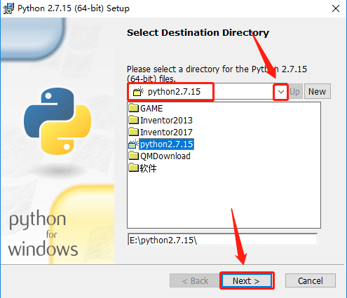This screenshot has height=298, width=347.
Task: Create a folder with New button
Action: (x=318, y=91)
